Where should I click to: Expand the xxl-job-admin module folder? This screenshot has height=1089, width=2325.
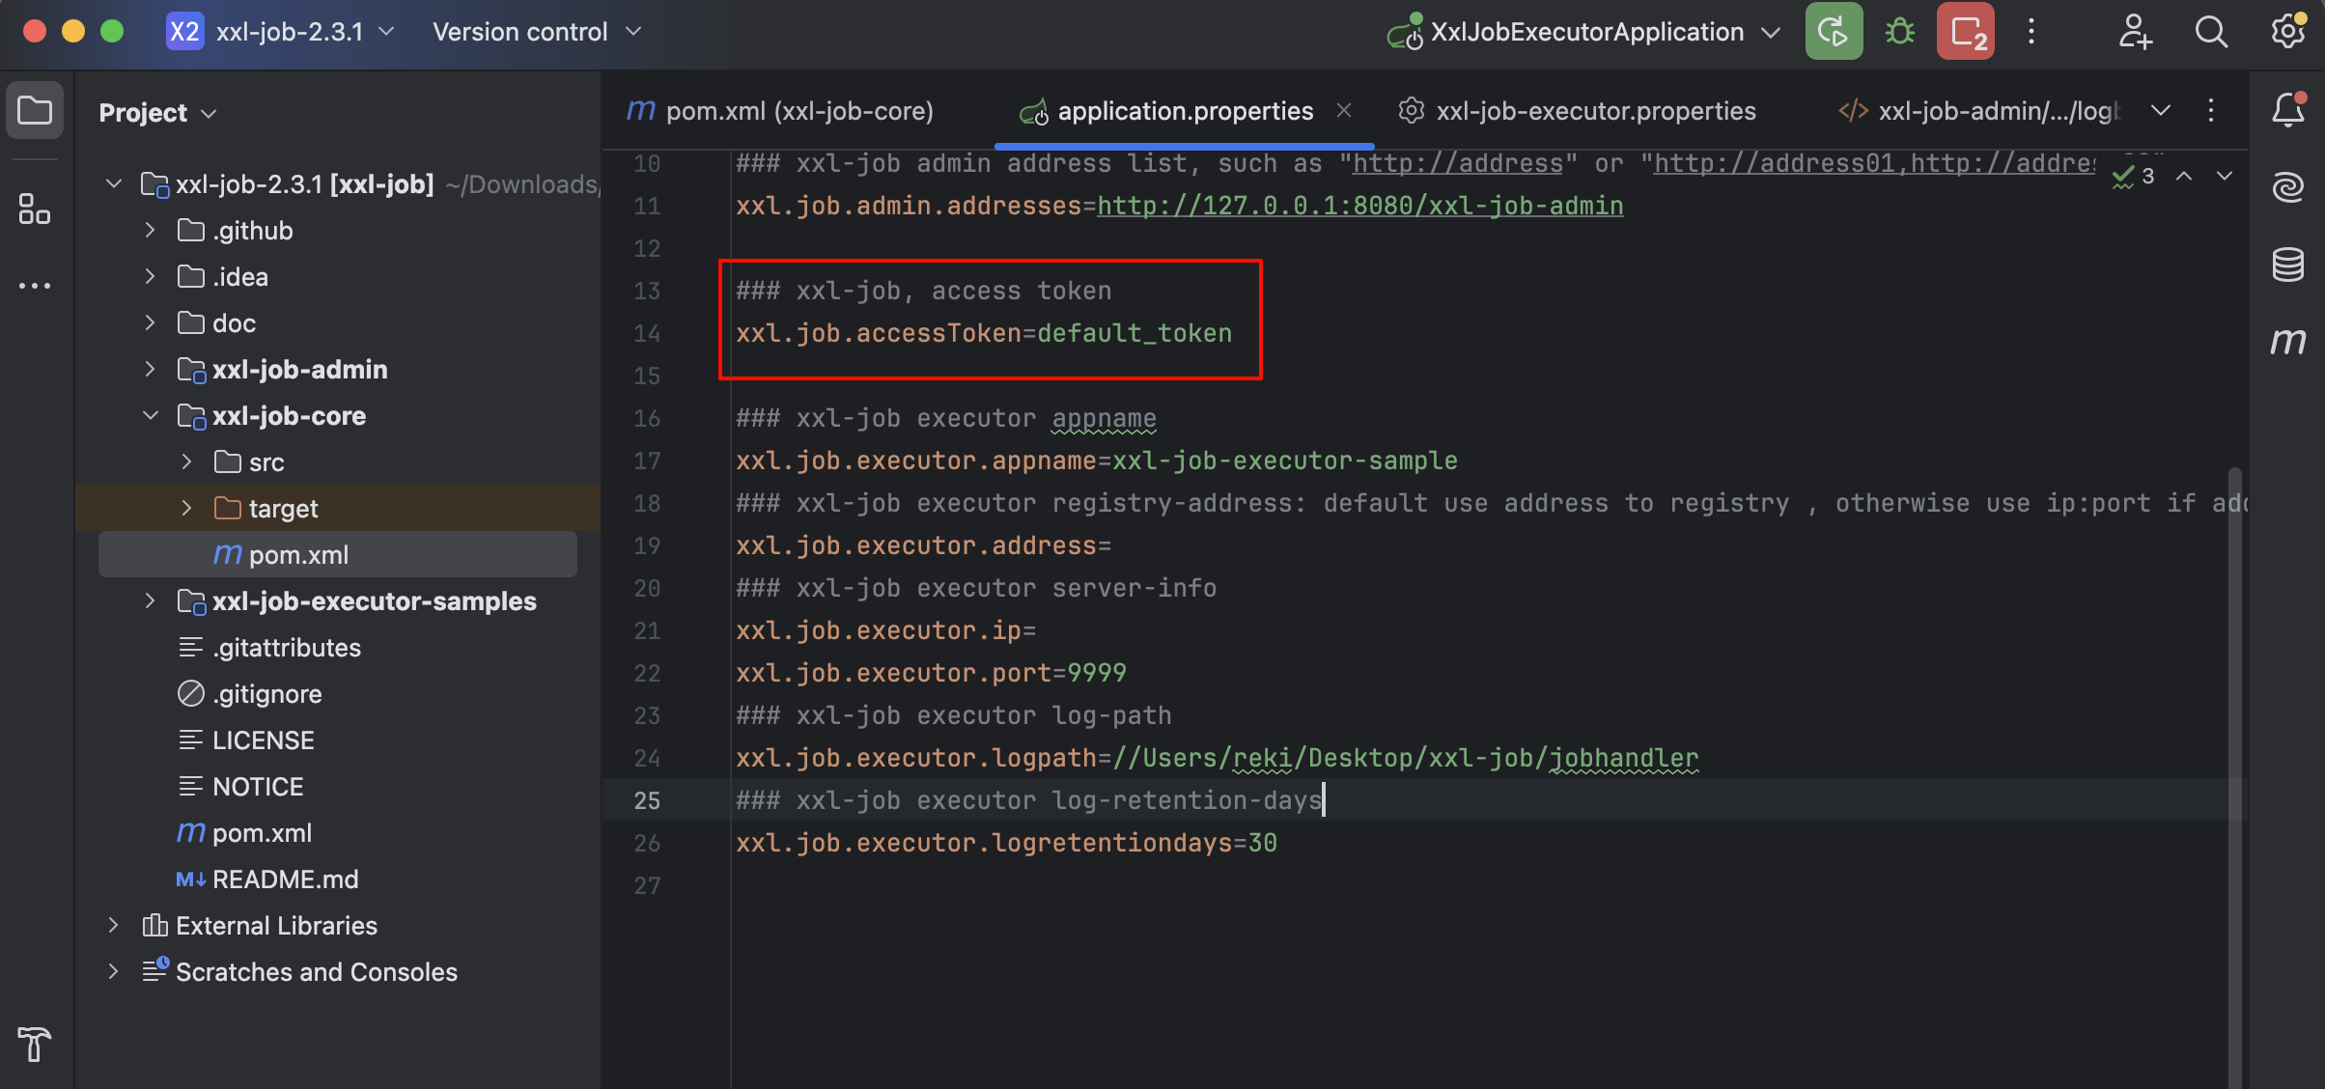pyautogui.click(x=150, y=369)
